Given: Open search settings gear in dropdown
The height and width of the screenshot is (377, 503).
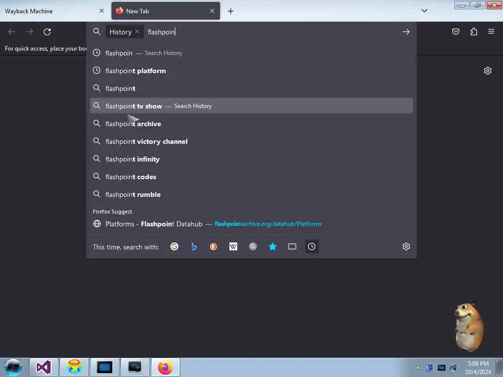Looking at the screenshot, I should pyautogui.click(x=406, y=246).
